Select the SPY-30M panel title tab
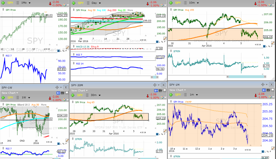 [77, 85]
